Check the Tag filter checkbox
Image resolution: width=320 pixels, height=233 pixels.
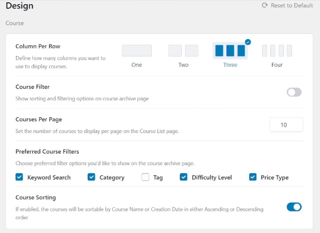(x=145, y=177)
